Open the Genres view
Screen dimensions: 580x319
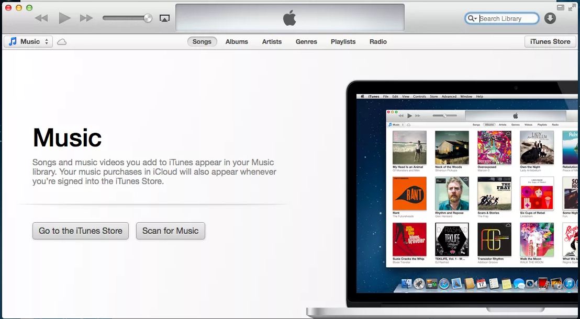[x=306, y=42]
